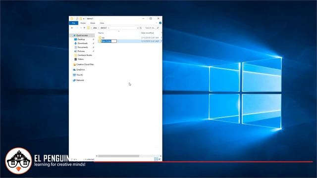317x178 pixels.
Task: Expand the chevron after demo1 breadcrumb
Action: tap(109, 28)
